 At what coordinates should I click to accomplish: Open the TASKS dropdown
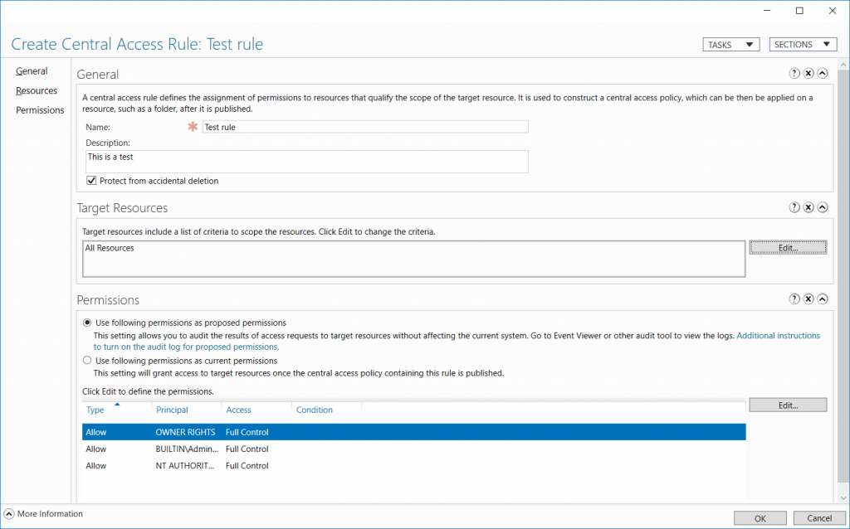click(x=730, y=44)
